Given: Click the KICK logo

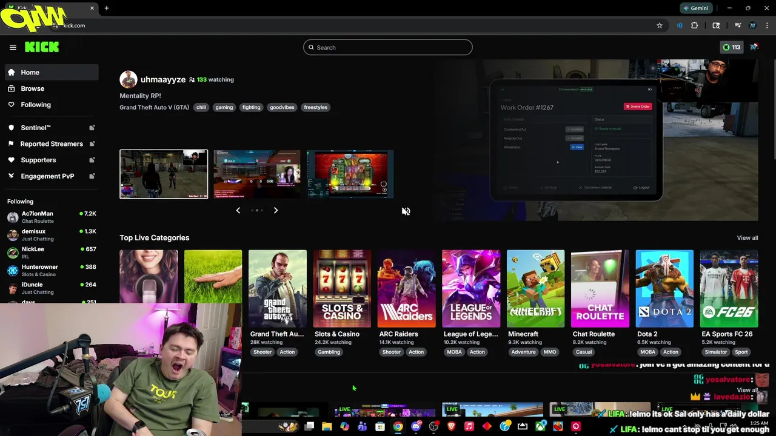Looking at the screenshot, I should [42, 47].
